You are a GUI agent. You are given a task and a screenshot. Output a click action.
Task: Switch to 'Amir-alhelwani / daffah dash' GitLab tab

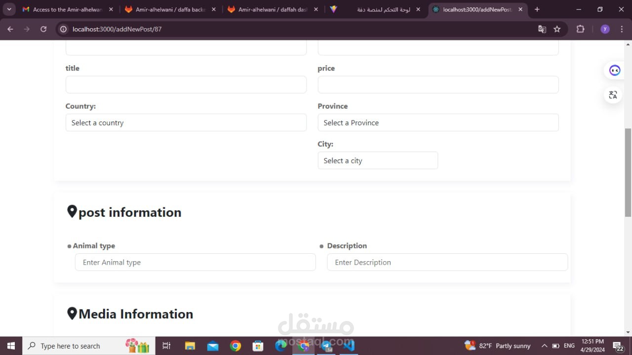273,9
